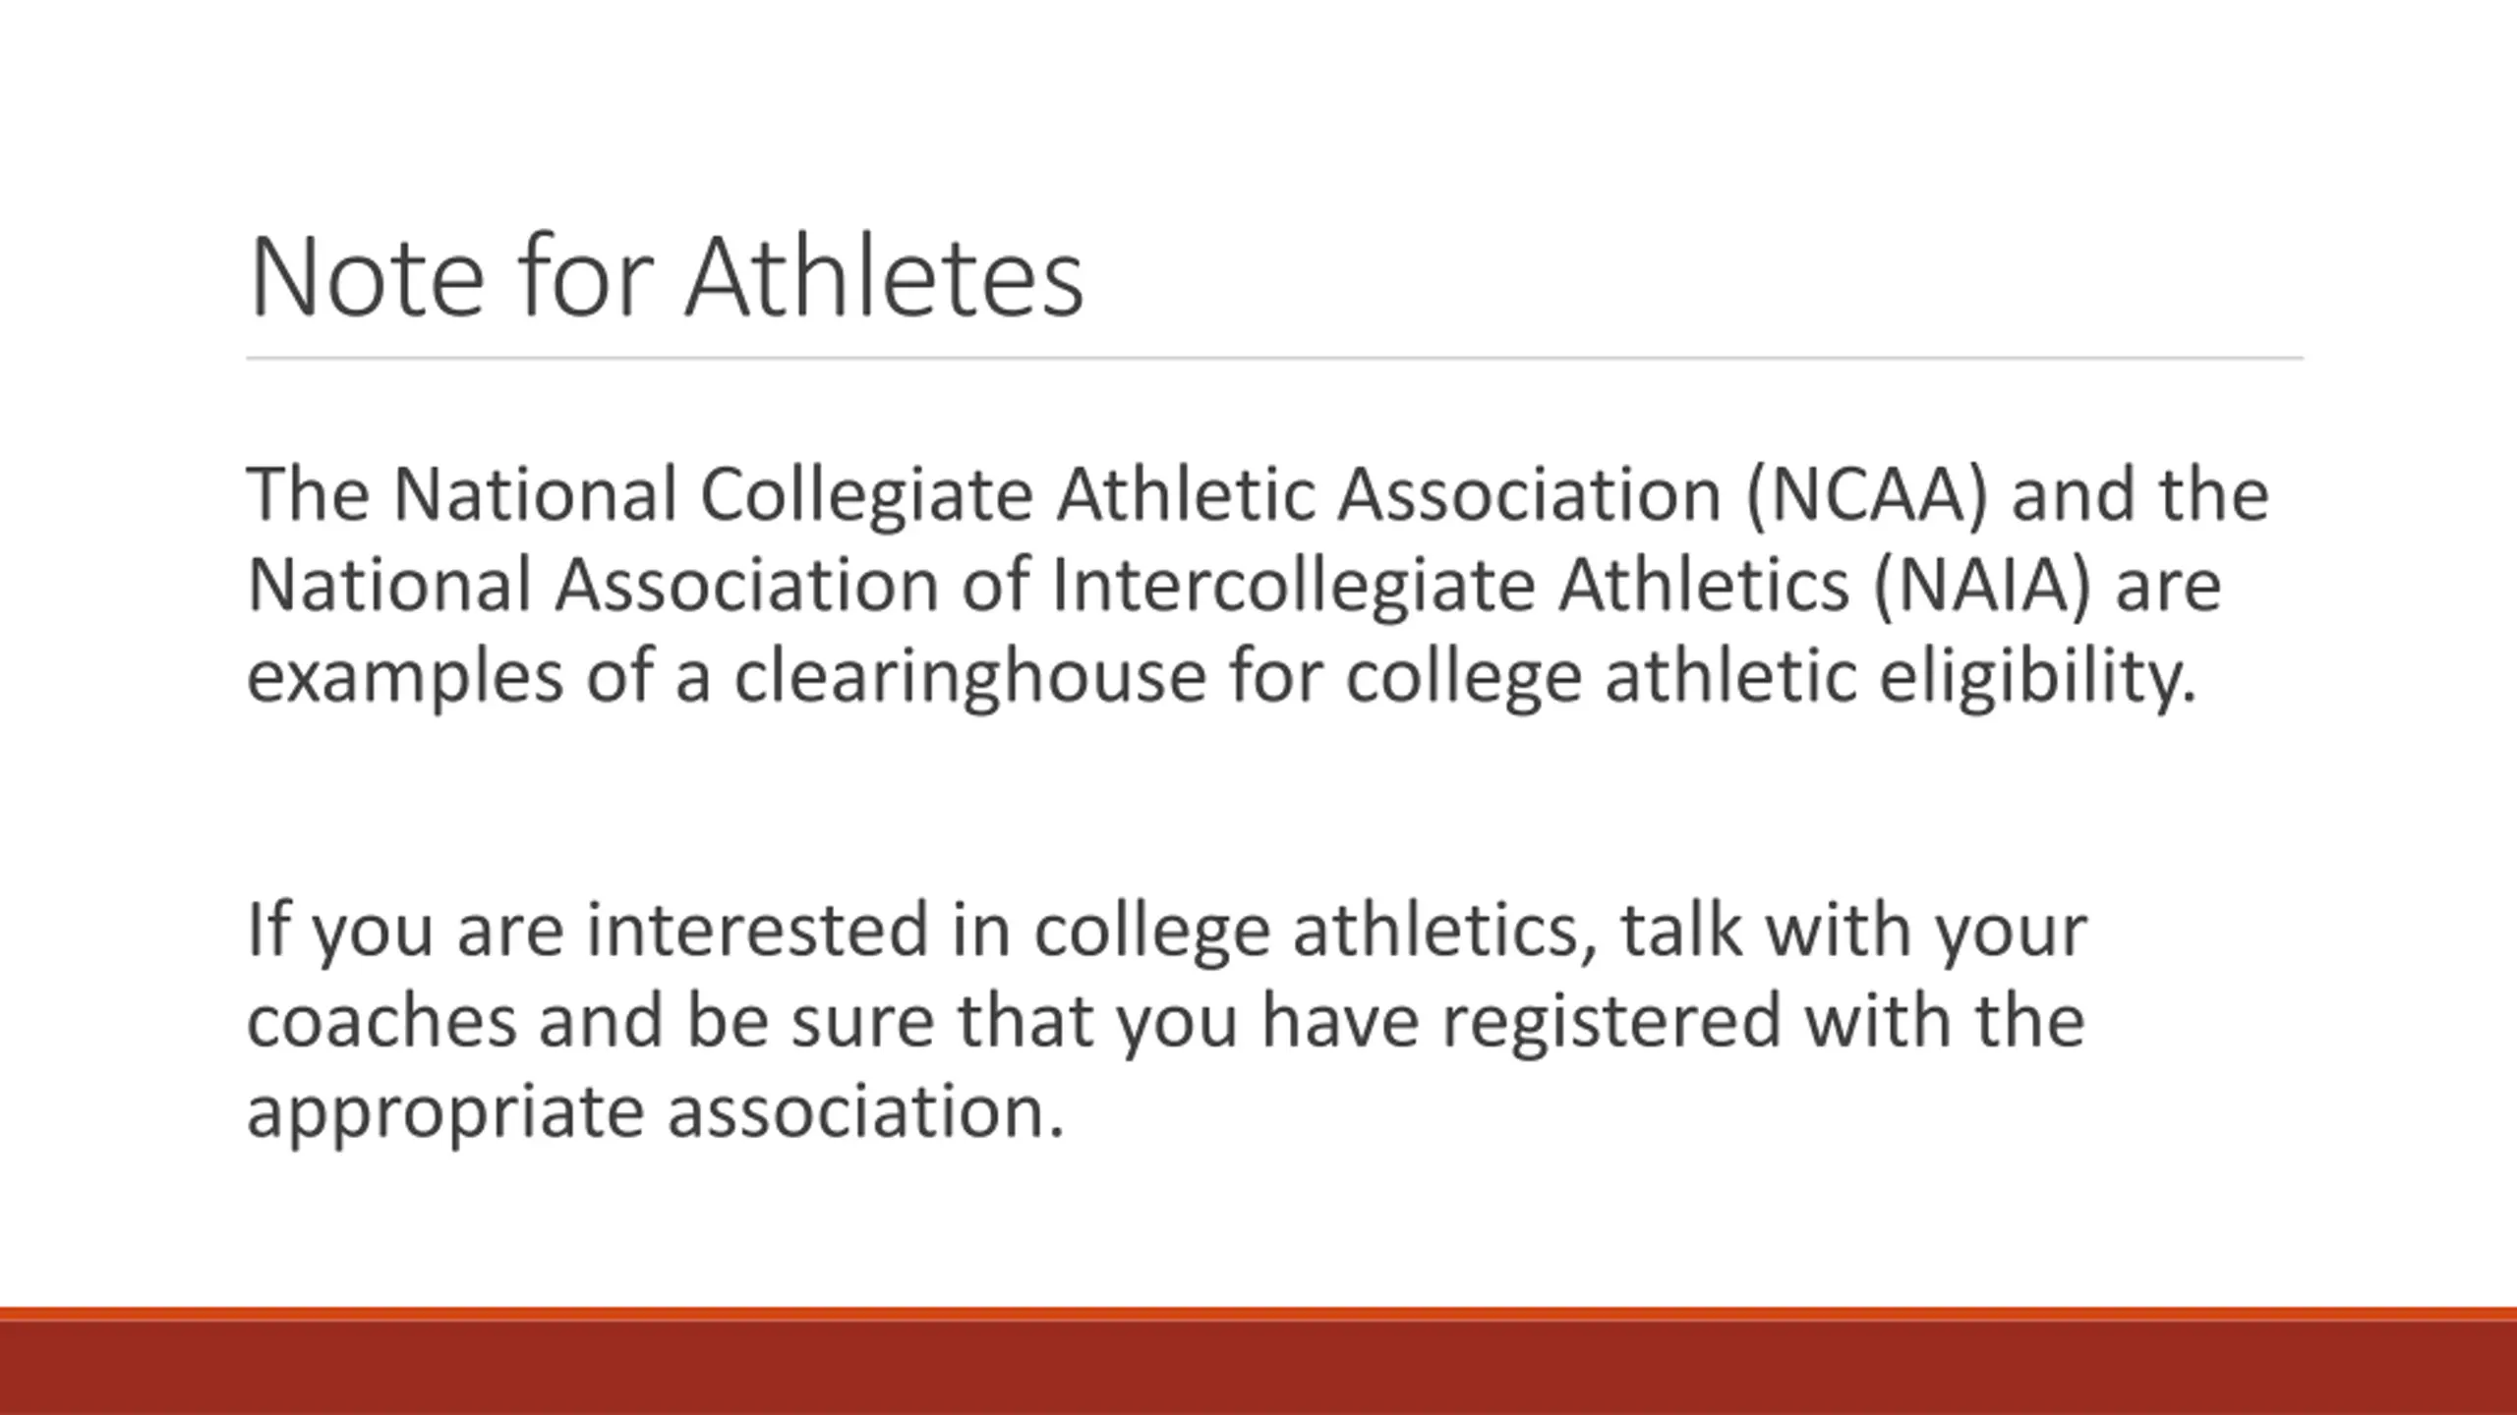Click the word "clearinghouse" in the paragraph
Viewport: 2517px width, 1415px height.
969,676
